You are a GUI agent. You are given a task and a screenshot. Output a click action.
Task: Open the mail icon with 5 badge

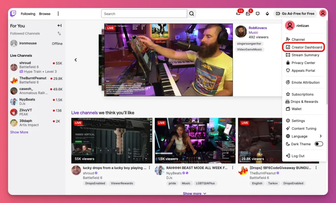pyautogui.click(x=248, y=13)
